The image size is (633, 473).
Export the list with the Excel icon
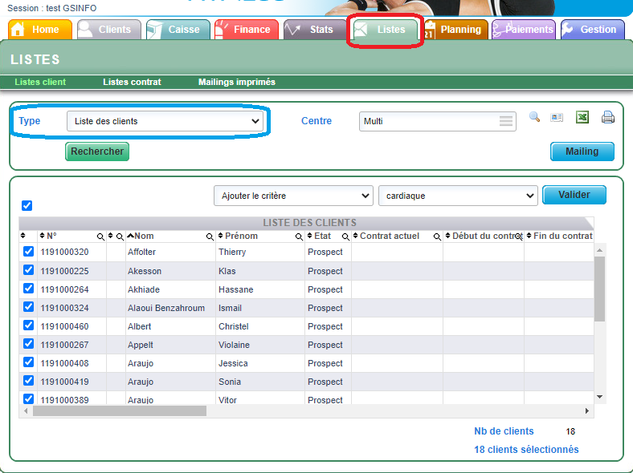coord(582,117)
